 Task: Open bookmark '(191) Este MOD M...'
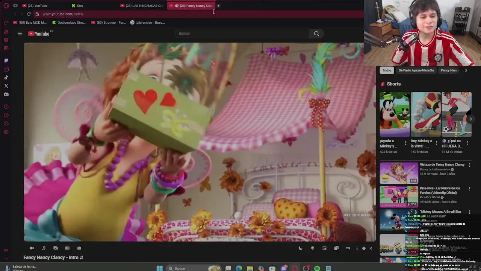pos(30,23)
